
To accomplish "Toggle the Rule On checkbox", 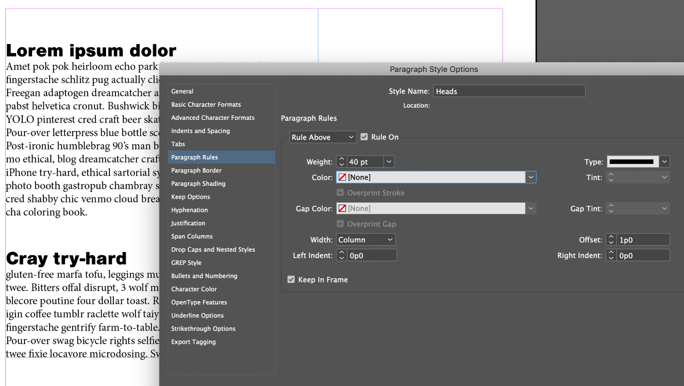I will (x=364, y=137).
